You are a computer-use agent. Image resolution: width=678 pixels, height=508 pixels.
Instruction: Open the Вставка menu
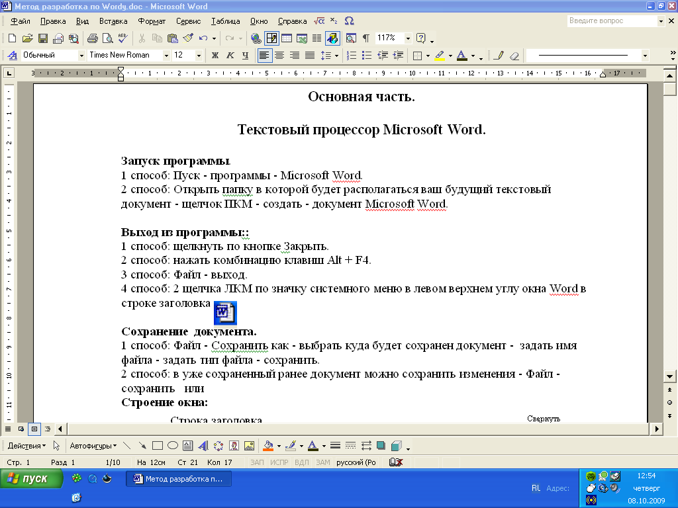point(113,21)
